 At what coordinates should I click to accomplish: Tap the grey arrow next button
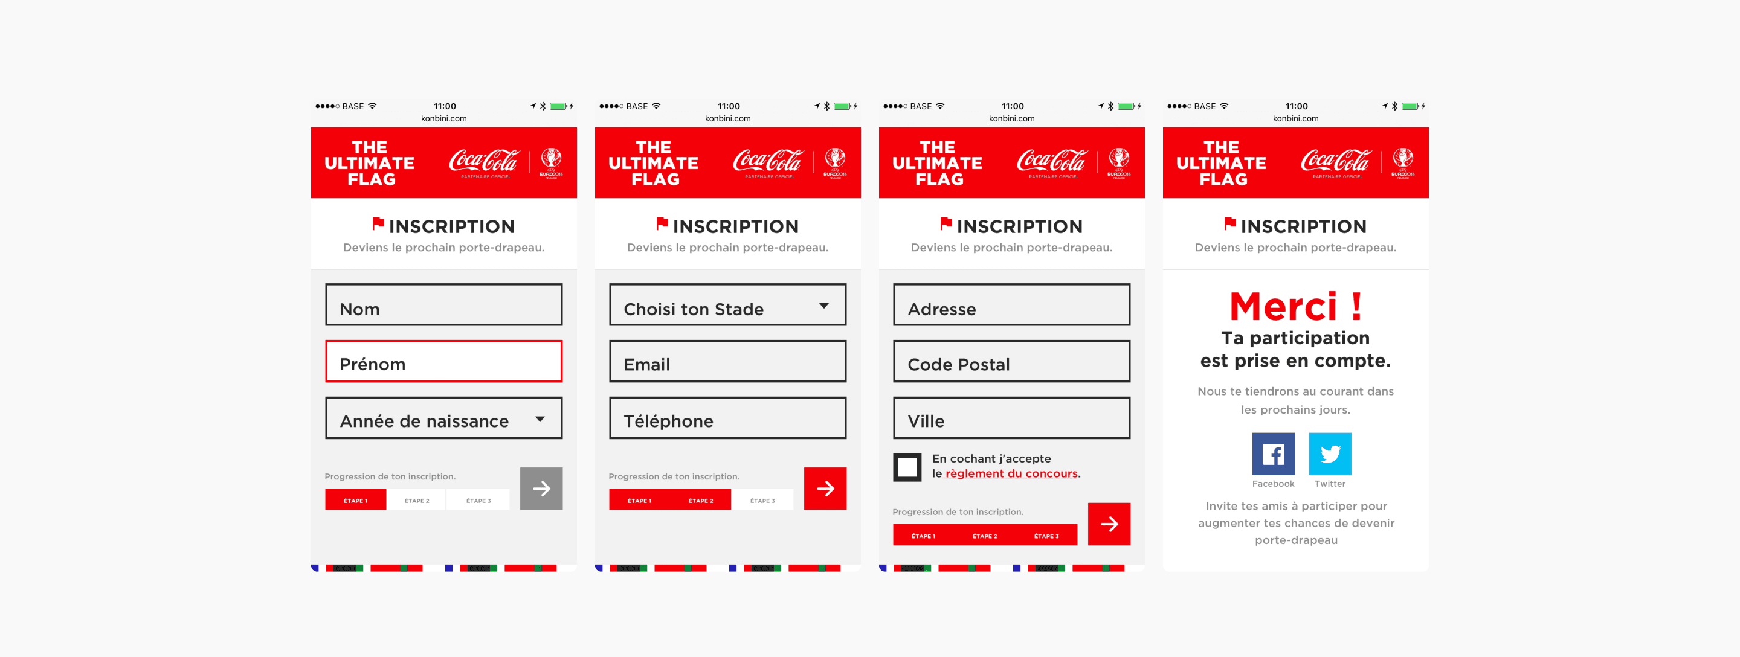pos(541,488)
